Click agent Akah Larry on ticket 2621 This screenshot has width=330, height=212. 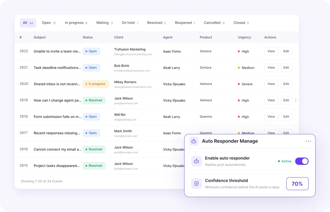[x=171, y=68]
